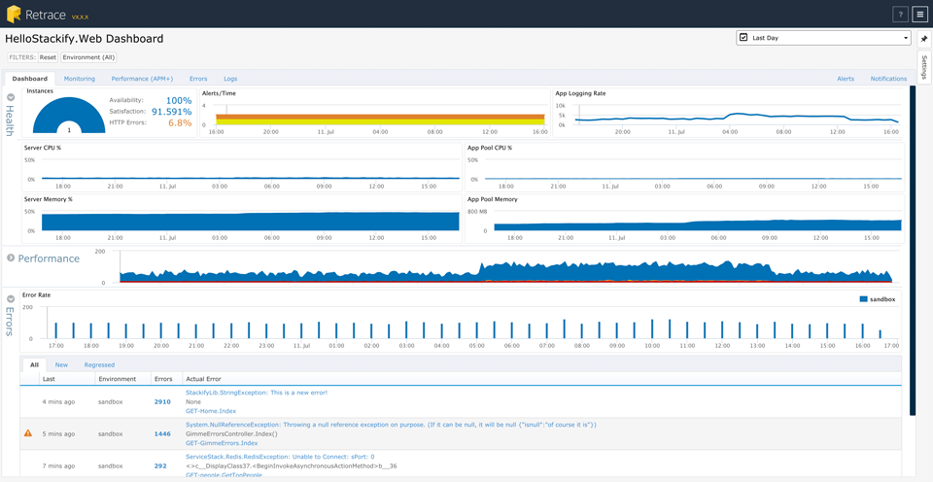Open the hamburger menu icon
Viewport: 933px width, 482px height.
coord(920,15)
